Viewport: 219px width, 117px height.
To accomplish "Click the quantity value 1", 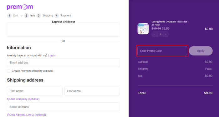I will click(x=160, y=34).
